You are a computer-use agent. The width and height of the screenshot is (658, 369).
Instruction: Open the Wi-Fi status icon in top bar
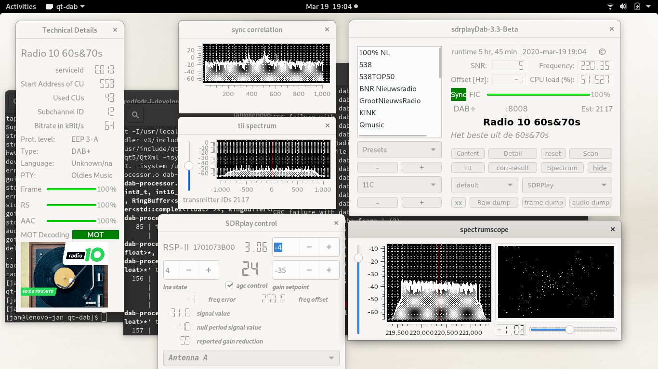(610, 7)
